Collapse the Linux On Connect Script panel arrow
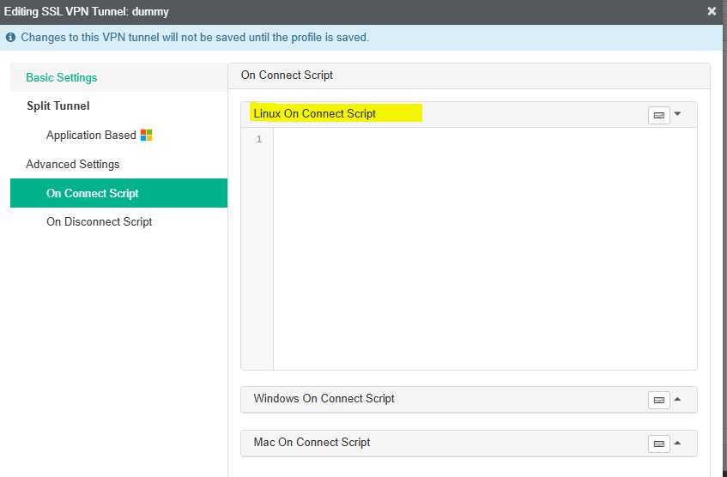Image resolution: width=727 pixels, height=477 pixels. click(677, 113)
